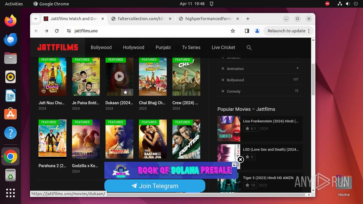Switch to highperformancedformat tab
The width and height of the screenshot is (363, 204).
(209, 19)
